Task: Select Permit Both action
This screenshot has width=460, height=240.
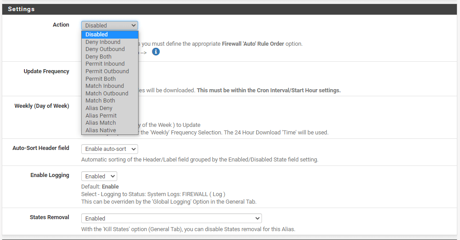Action: [x=110, y=79]
